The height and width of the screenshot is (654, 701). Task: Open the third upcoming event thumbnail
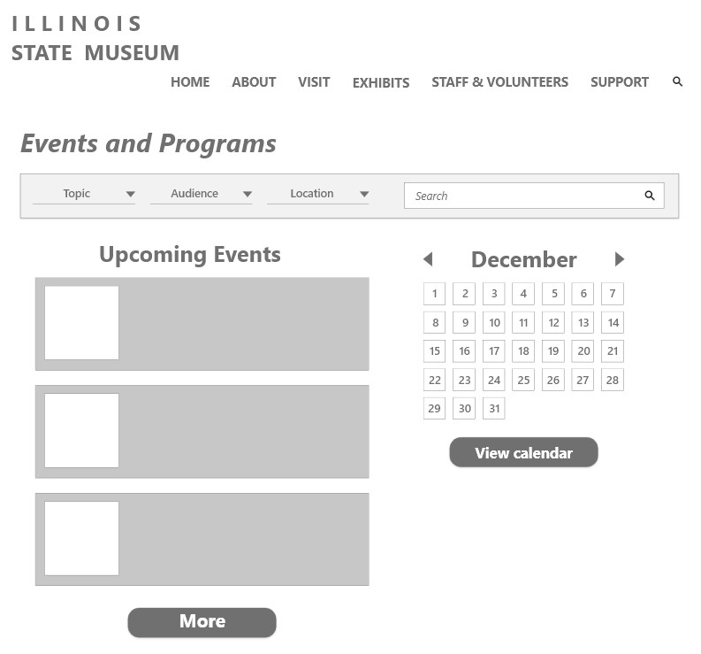[81, 538]
